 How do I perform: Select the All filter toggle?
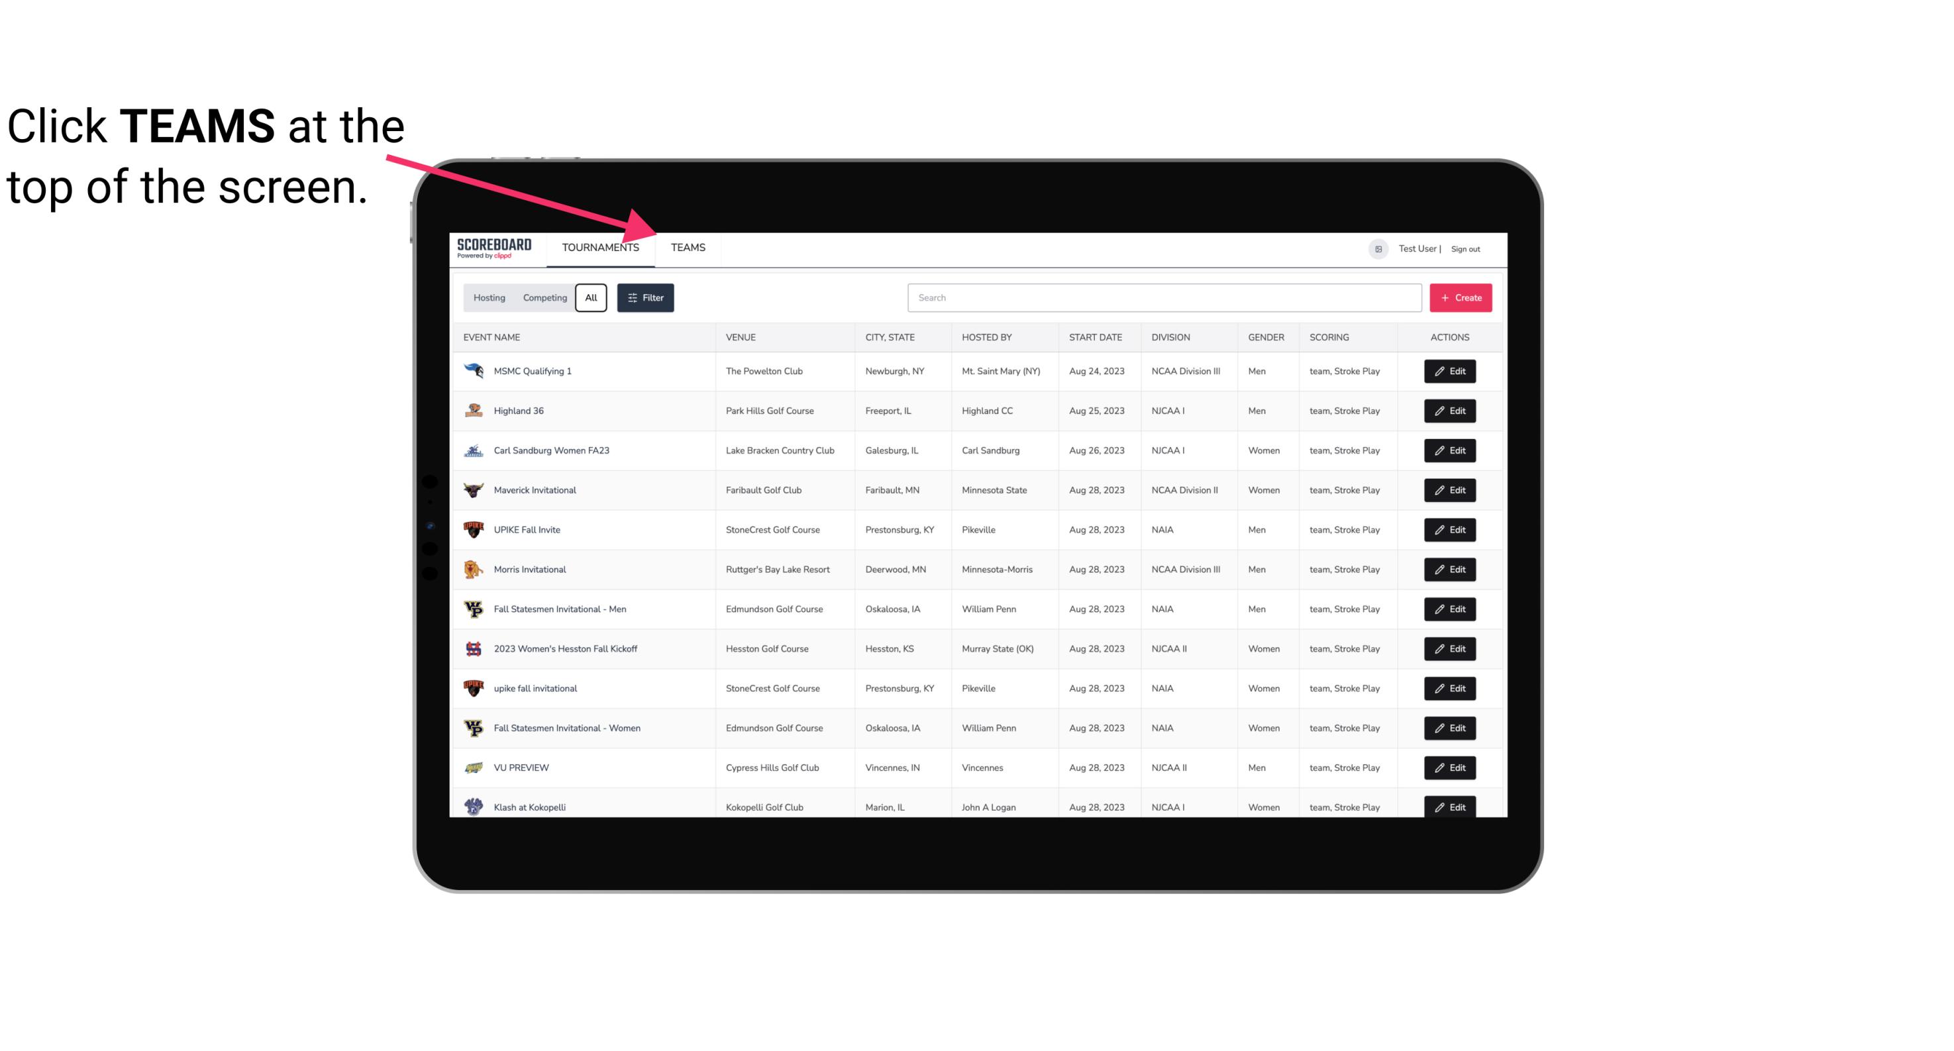590,298
